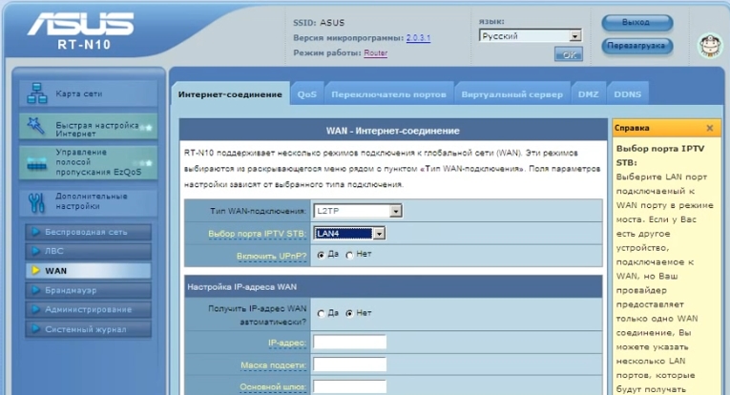730x395 pixels.
Task: Click the Настройка IP-адреса WAN section header
Action: [x=393, y=286]
